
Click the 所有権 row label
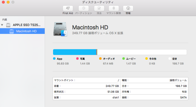126,92
